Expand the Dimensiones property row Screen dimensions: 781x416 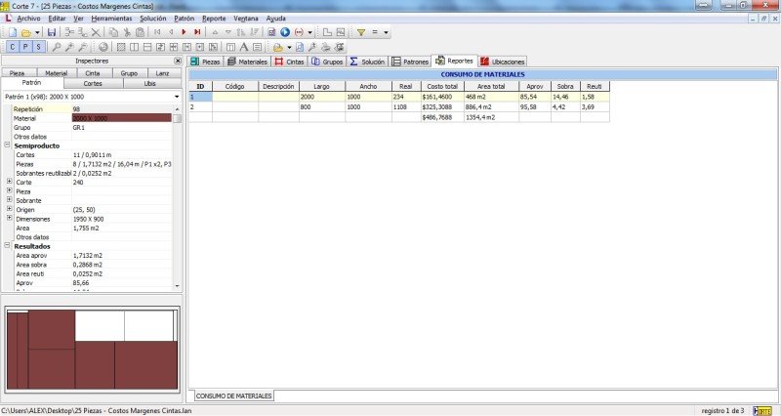[9, 219]
